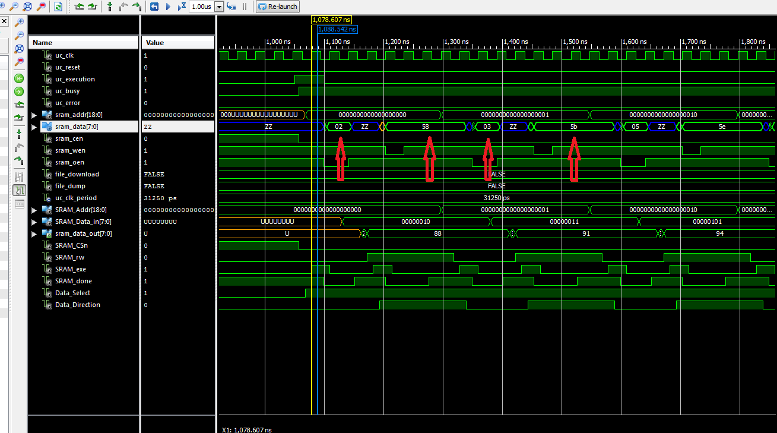
Task: Select the uc_clk_period signal
Action: 75,198
